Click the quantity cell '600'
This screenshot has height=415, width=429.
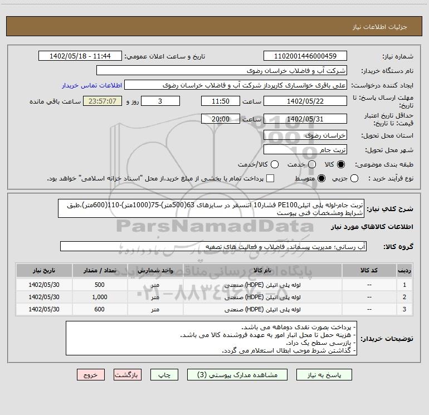click(100, 309)
